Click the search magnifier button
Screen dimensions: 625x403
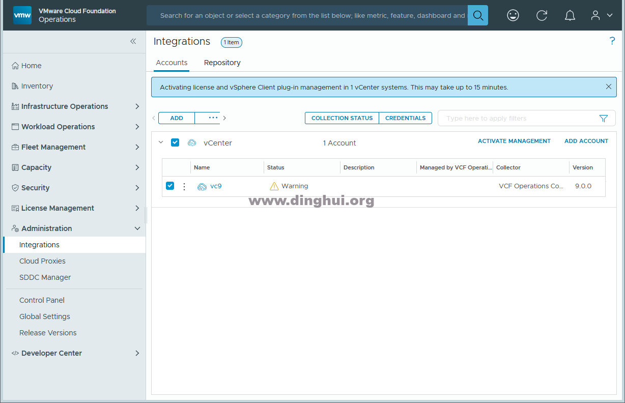(478, 15)
